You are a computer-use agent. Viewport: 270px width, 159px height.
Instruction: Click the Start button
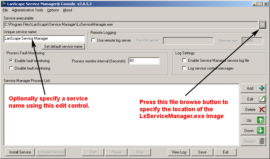(93, 152)
